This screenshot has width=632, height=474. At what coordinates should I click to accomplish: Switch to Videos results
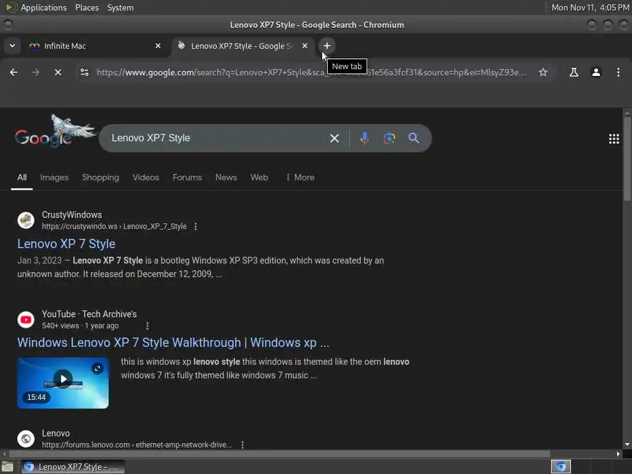(x=146, y=177)
